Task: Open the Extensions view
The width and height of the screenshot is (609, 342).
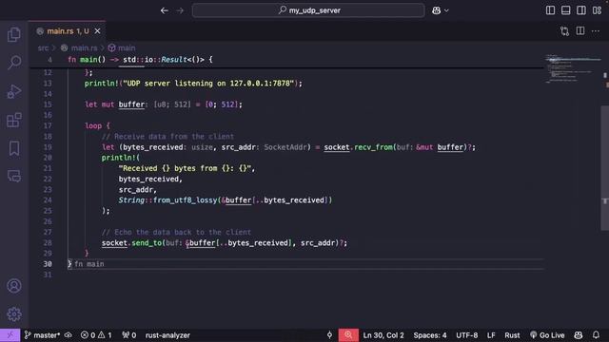Action: pos(14,120)
